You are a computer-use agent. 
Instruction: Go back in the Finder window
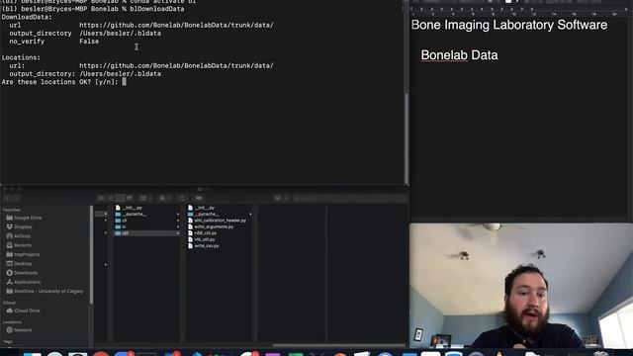[x=7, y=198]
